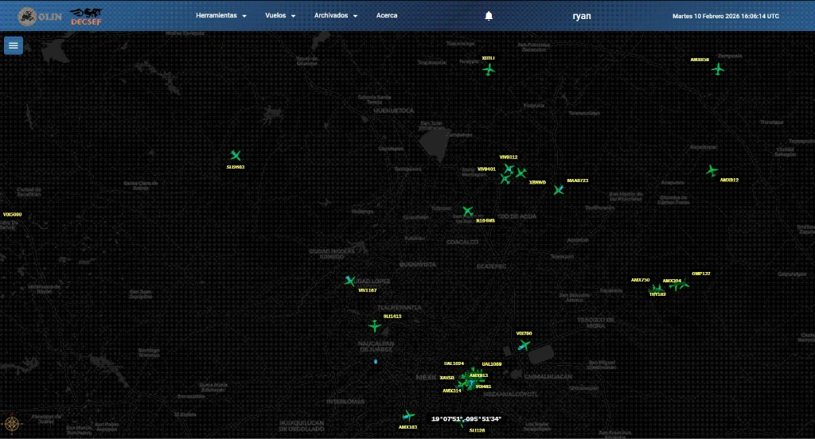Viewport: 815px width, 439px height.
Task: Click the blue marker near Naucalpan
Action: [x=376, y=362]
